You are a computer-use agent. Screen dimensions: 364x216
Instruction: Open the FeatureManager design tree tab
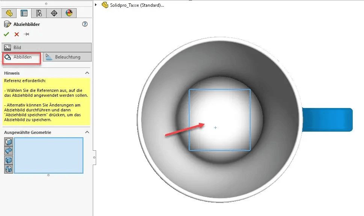(9, 13)
